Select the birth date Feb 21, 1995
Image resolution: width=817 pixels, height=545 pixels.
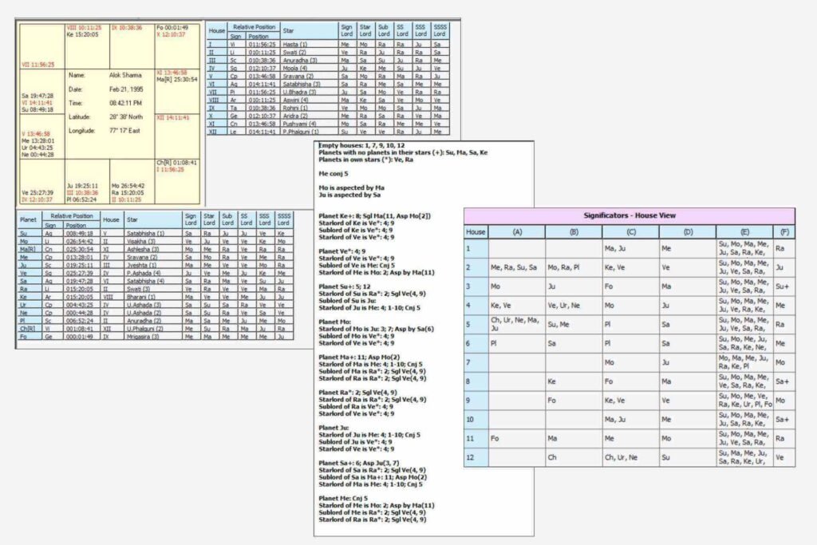tap(126, 89)
